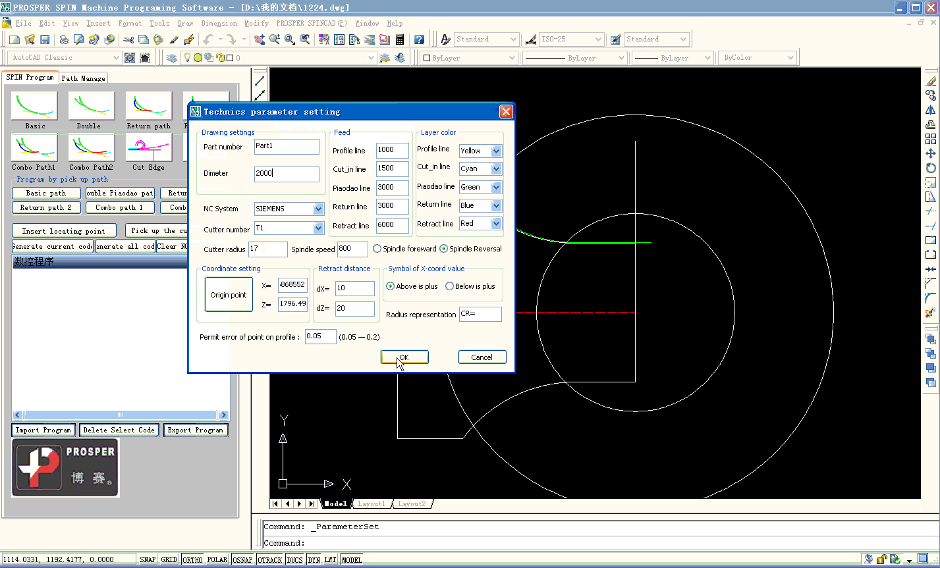Toggle OSNAP in status bar
The height and width of the screenshot is (568, 940).
pyautogui.click(x=242, y=559)
